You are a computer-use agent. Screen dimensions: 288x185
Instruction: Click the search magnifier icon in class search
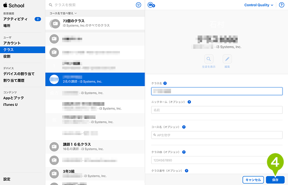50,5
